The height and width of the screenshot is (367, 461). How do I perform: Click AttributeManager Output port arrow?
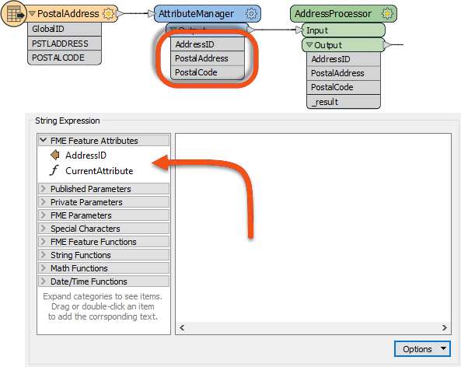251,30
